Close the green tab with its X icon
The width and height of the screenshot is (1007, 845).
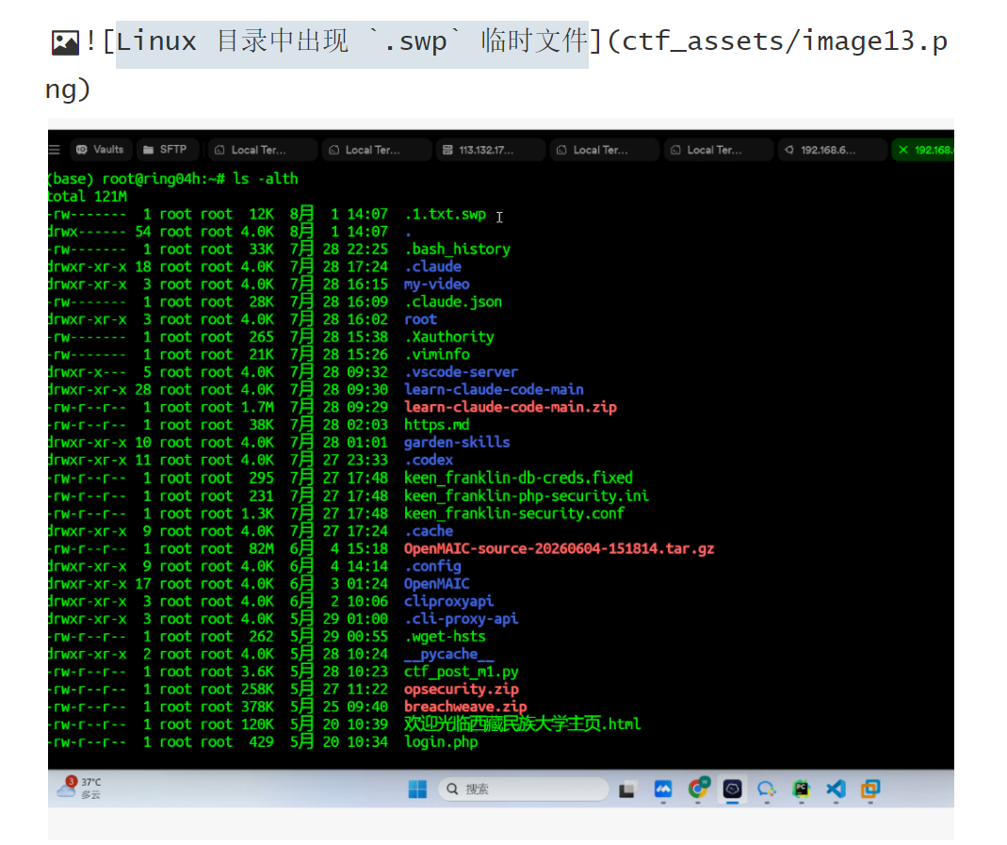903,150
